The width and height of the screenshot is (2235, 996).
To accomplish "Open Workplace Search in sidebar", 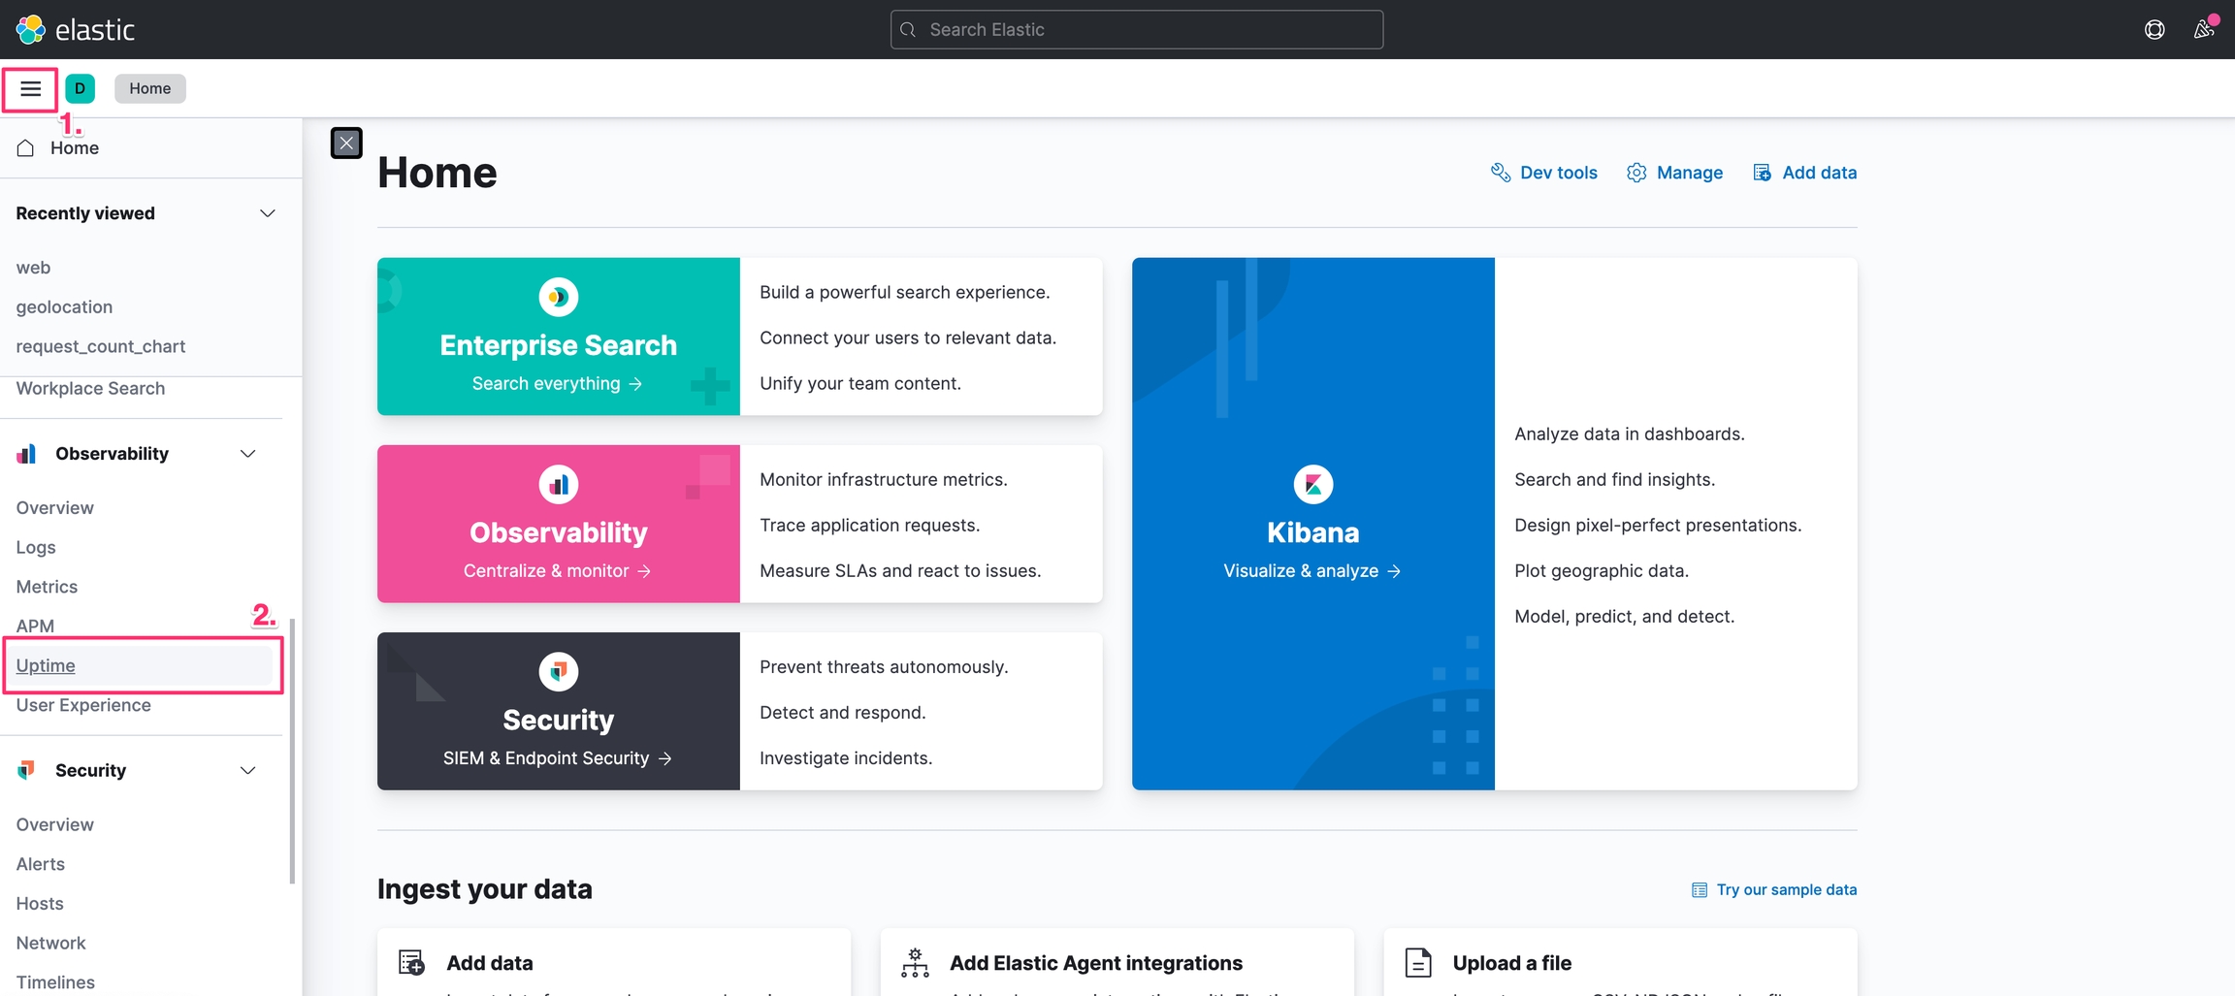I will pyautogui.click(x=90, y=388).
